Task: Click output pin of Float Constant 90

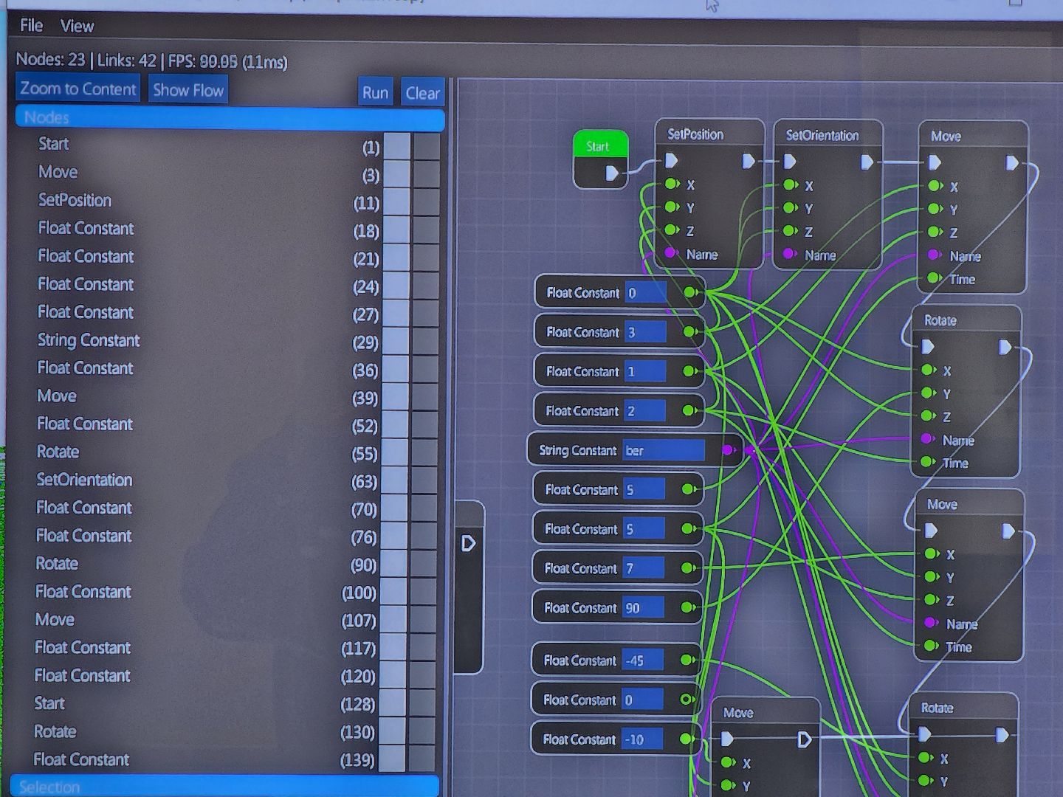Action: [687, 607]
